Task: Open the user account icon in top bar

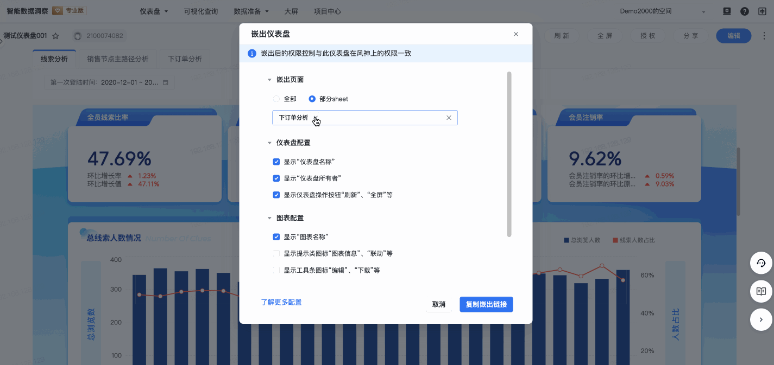Action: [x=727, y=11]
